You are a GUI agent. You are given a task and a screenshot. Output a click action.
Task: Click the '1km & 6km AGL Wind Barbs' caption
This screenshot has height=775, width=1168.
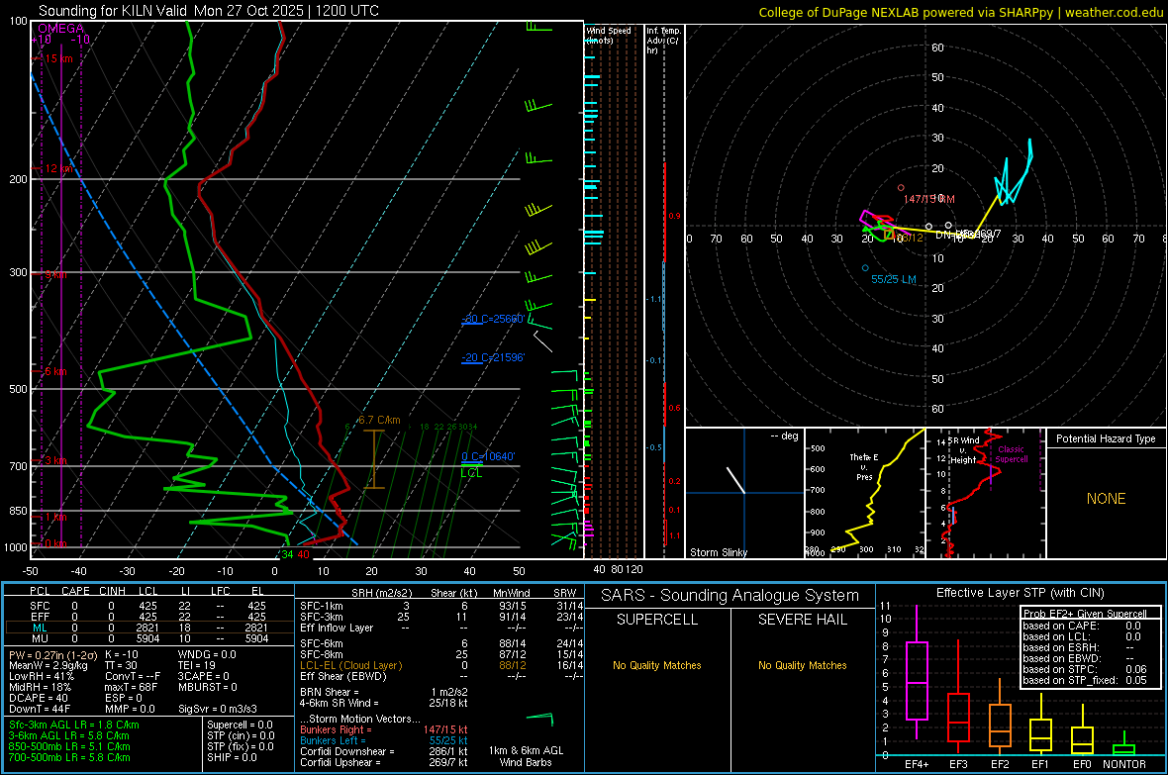click(526, 757)
